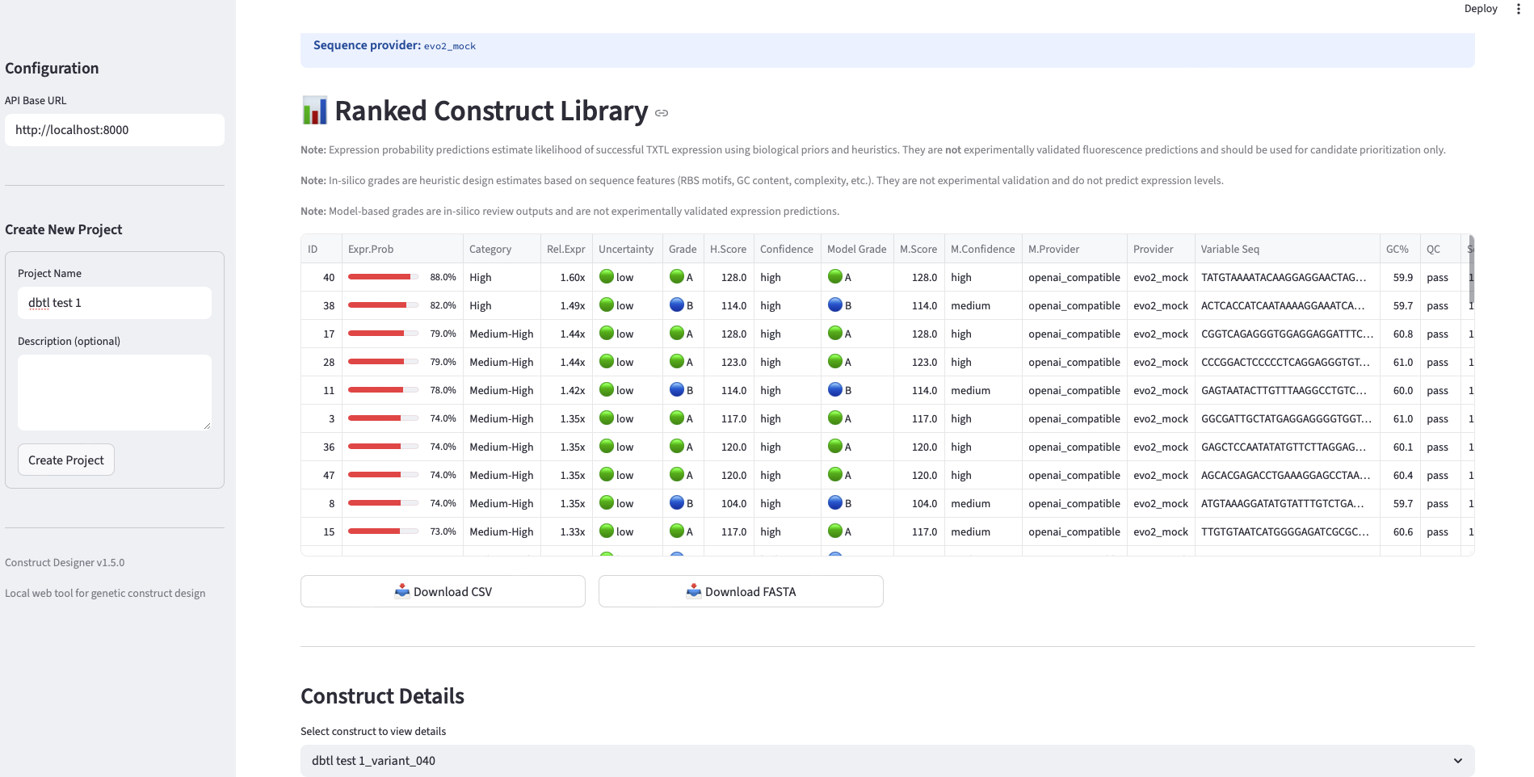Viewport: 1534px width, 777px height.
Task: Click the M.Confidence column header
Action: click(x=983, y=249)
